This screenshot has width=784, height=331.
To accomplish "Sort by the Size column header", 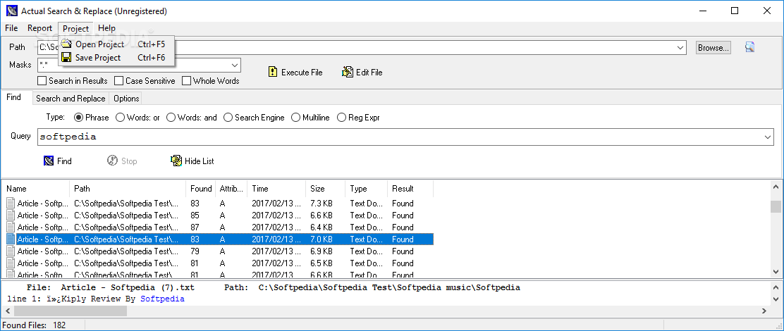I will (x=326, y=189).
